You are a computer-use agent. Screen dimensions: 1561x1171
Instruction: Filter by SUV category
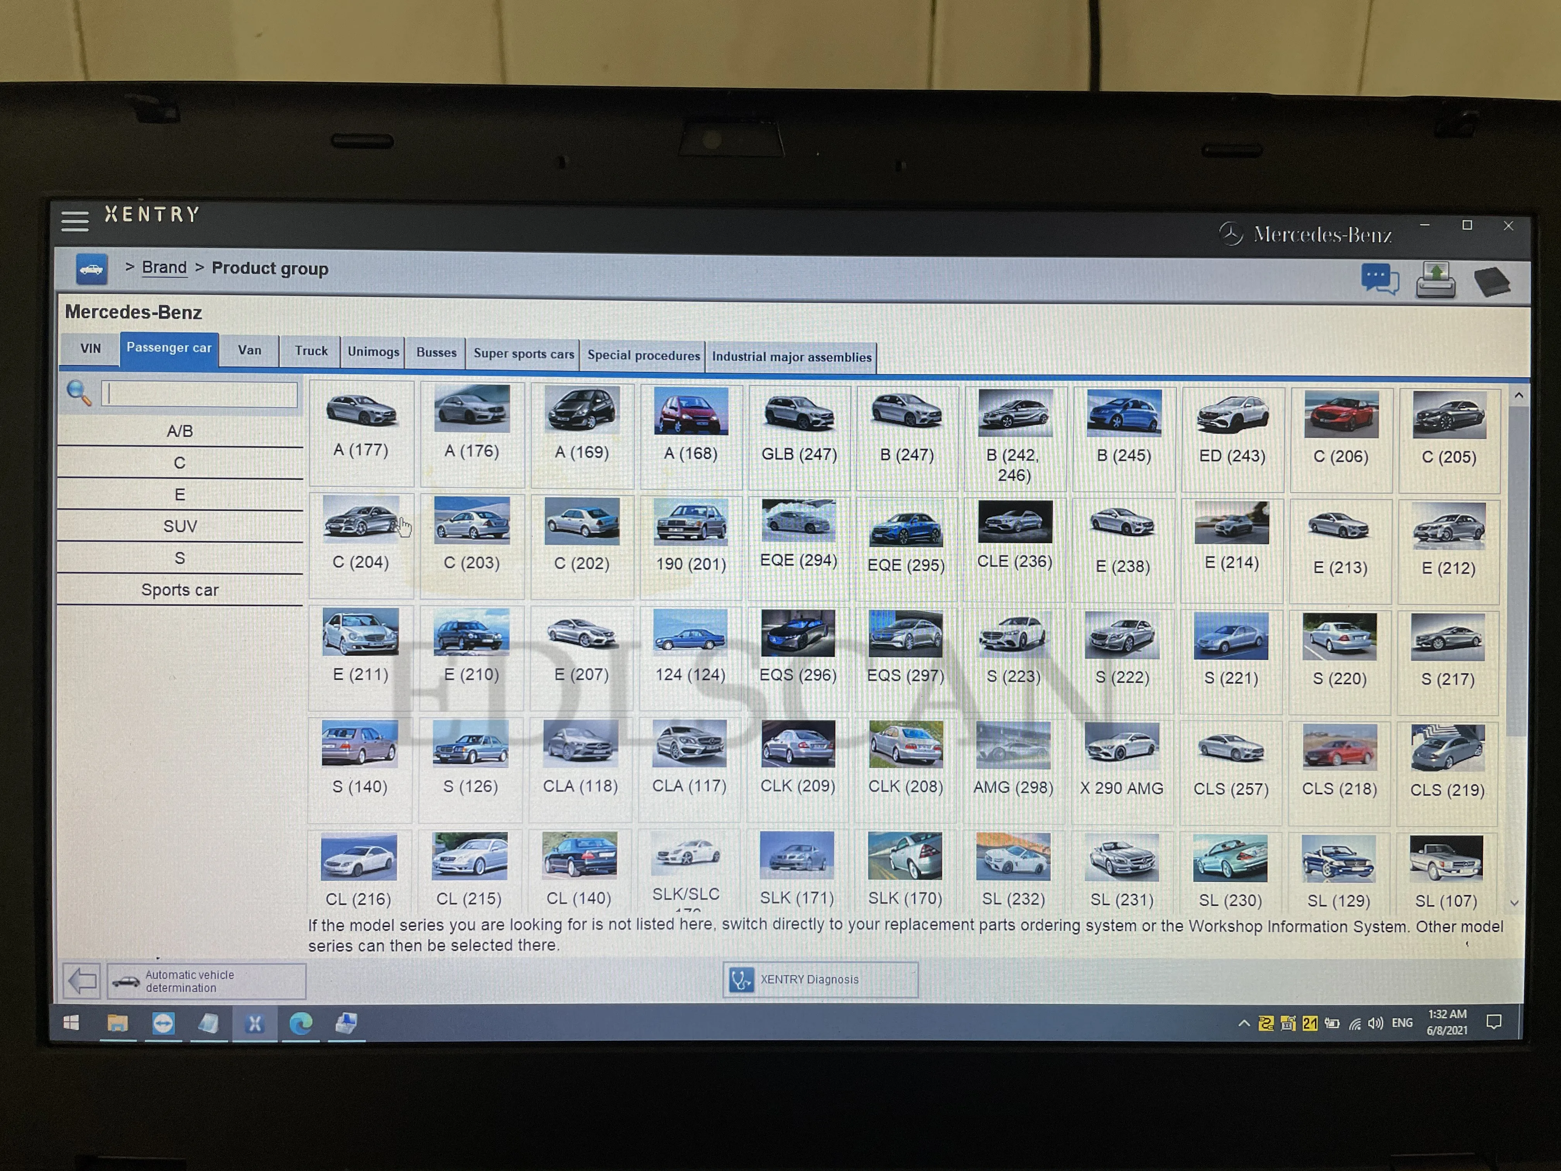point(180,527)
